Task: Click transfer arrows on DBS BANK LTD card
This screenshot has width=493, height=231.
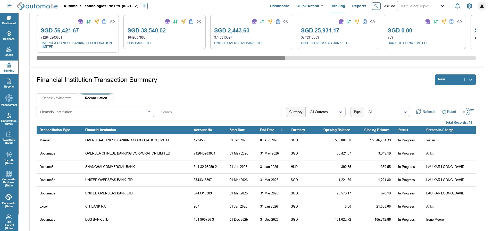Action: coord(176,22)
